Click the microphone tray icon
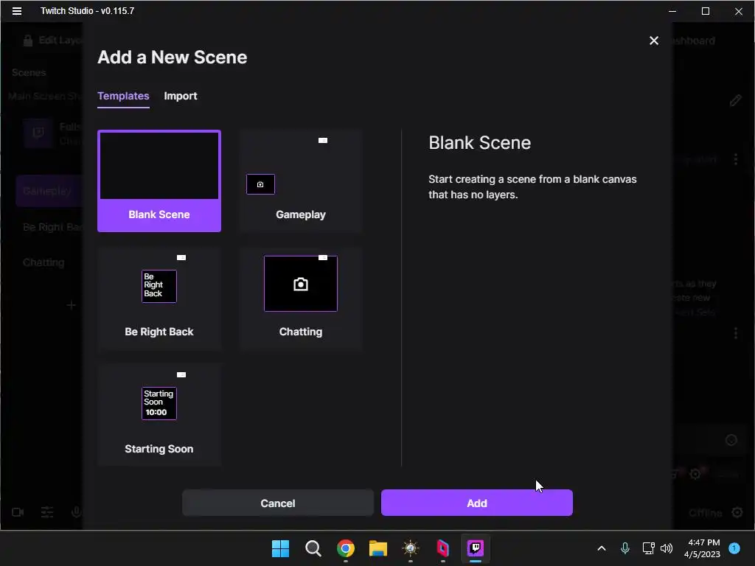Screen dimensions: 755x566 point(625,548)
